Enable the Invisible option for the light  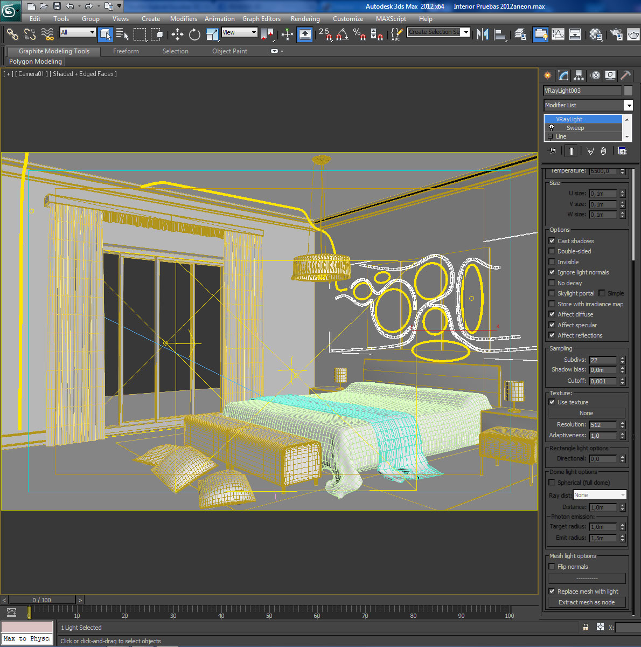pos(552,261)
